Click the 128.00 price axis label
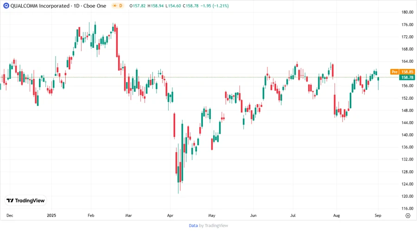Viewport: 417px width, 231px height. pos(407,172)
